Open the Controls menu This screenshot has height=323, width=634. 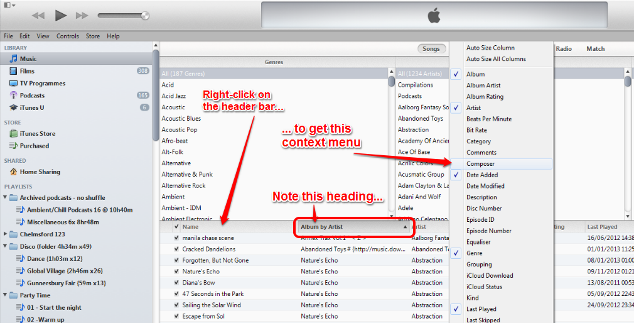tap(68, 36)
